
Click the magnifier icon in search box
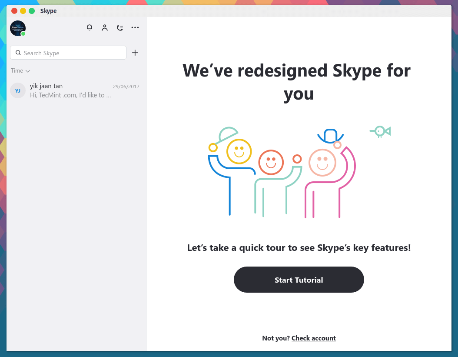[18, 53]
